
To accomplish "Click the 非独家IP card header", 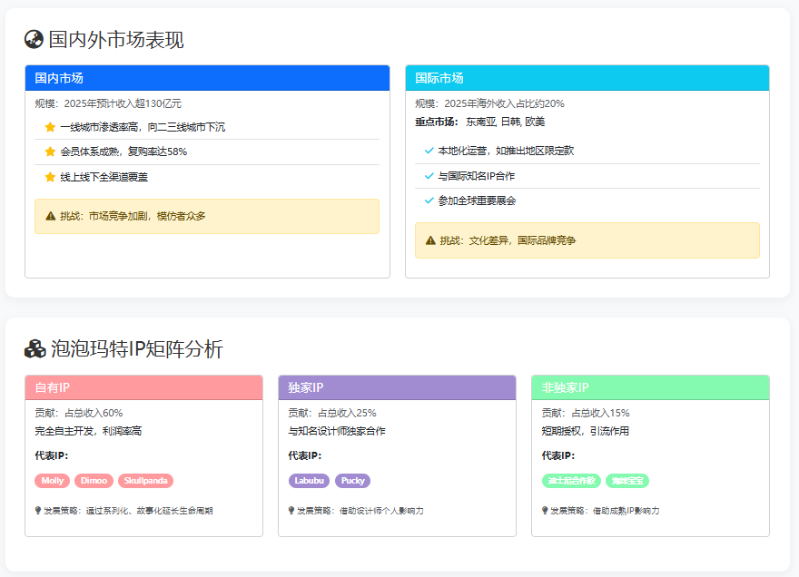I will click(650, 387).
